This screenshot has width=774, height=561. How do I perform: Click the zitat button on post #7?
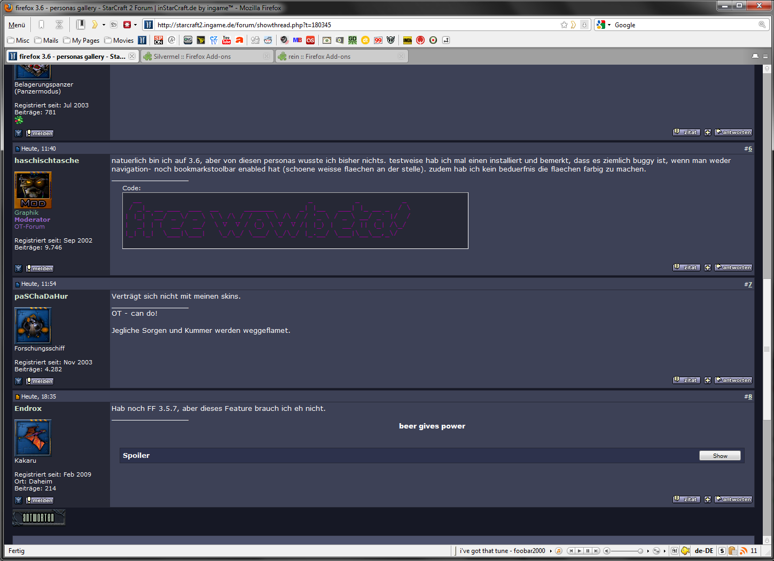[x=686, y=380]
